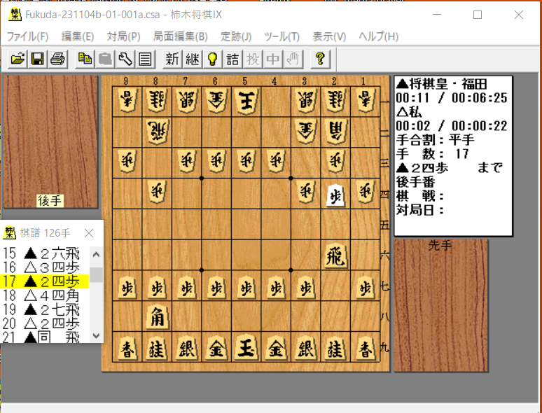Click the white highlighted pawn on 2四
Screen dimensions: 542x413
click(335, 195)
